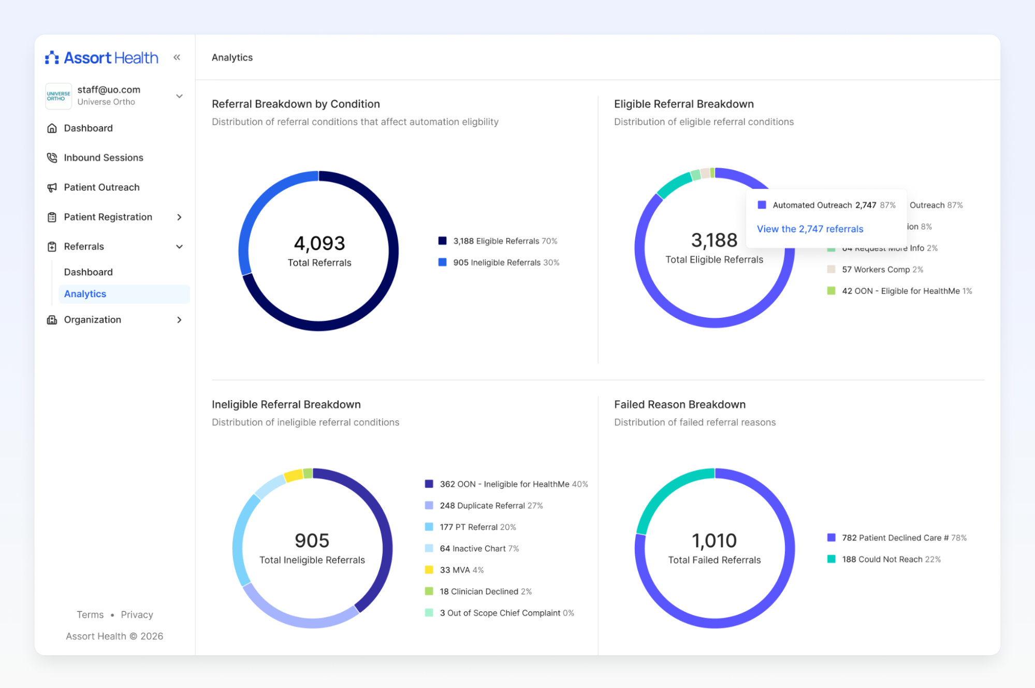Expand the Patient Registration chevron

pyautogui.click(x=179, y=217)
